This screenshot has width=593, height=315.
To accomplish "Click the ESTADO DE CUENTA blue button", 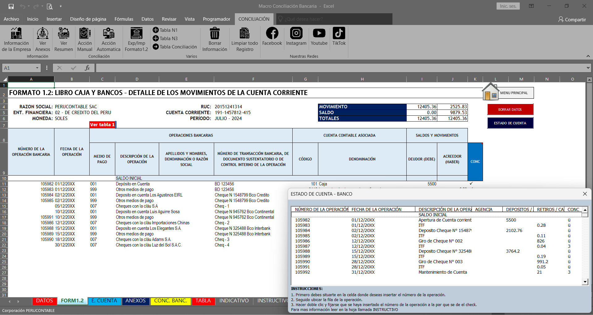I will (x=510, y=123).
